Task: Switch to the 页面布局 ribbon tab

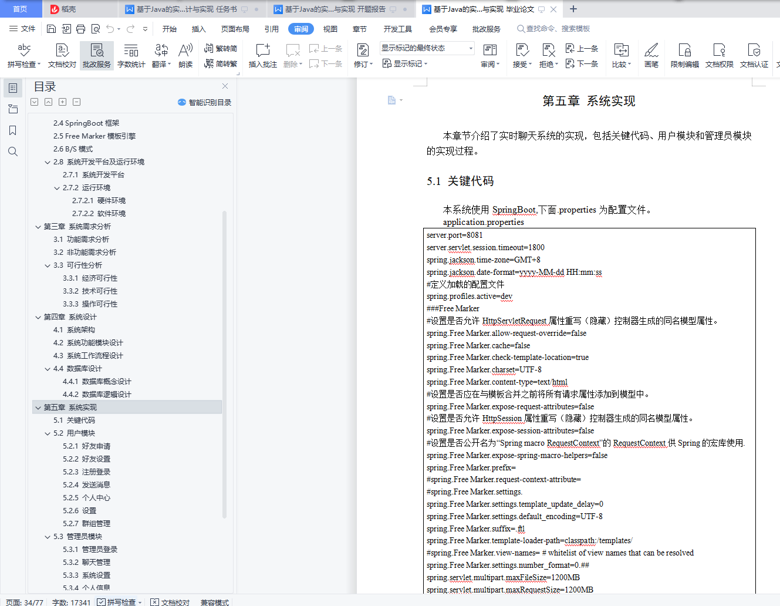Action: click(x=235, y=29)
